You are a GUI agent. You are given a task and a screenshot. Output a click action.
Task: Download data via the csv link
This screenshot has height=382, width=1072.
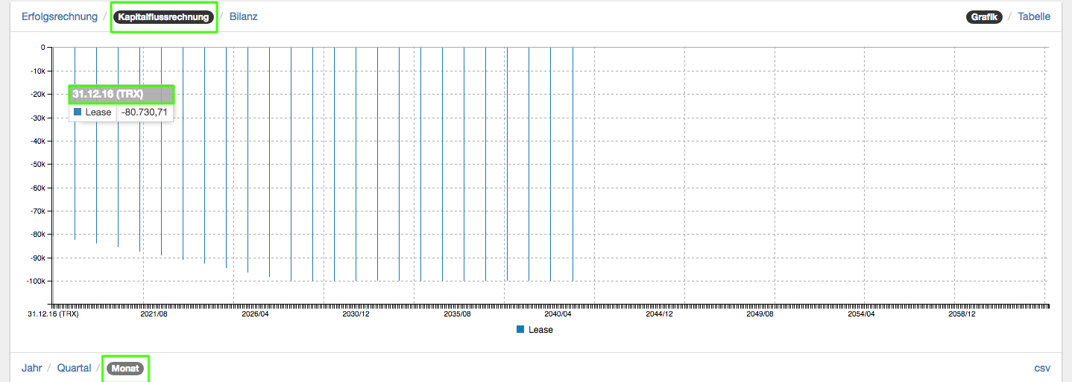pyautogui.click(x=1042, y=368)
